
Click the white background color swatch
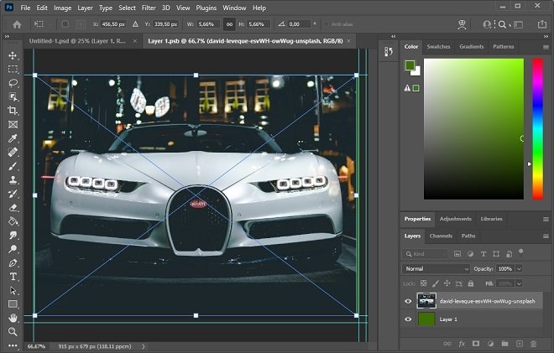tap(417, 72)
